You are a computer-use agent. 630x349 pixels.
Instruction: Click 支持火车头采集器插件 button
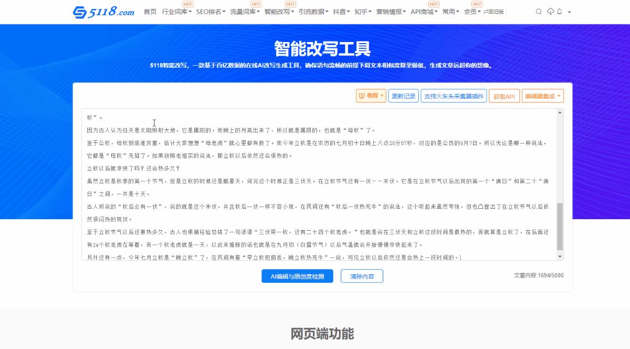(454, 96)
